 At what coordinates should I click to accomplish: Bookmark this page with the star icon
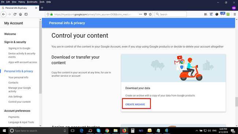(150, 14)
